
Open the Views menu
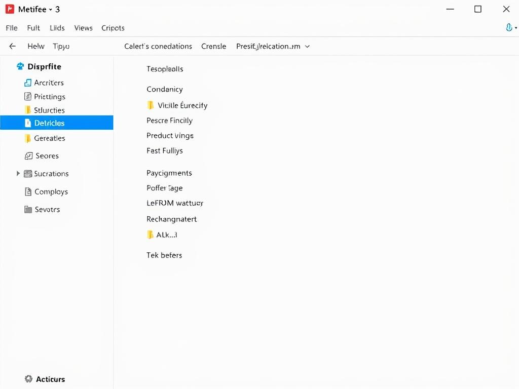pyautogui.click(x=84, y=28)
